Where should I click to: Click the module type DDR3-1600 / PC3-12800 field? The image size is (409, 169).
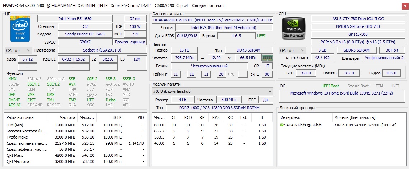click(219, 108)
